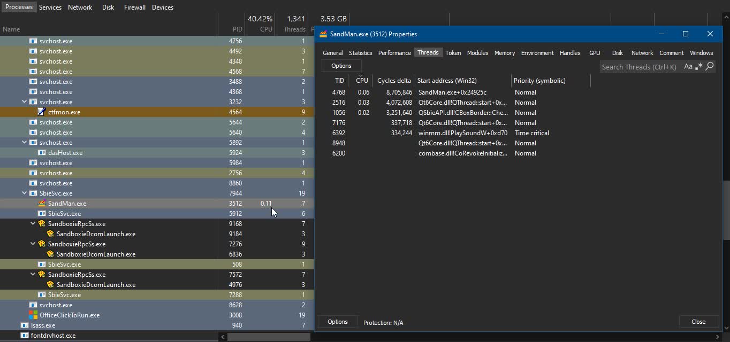Click the fontdrvhost.exe process icon
730x342 pixels.
point(25,336)
